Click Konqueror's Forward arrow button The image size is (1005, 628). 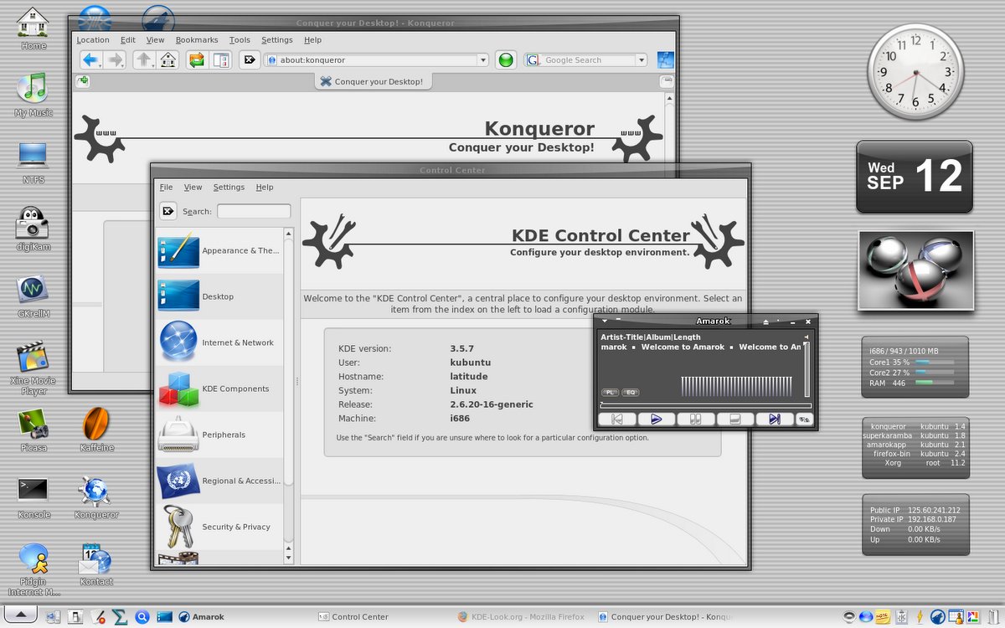point(115,59)
